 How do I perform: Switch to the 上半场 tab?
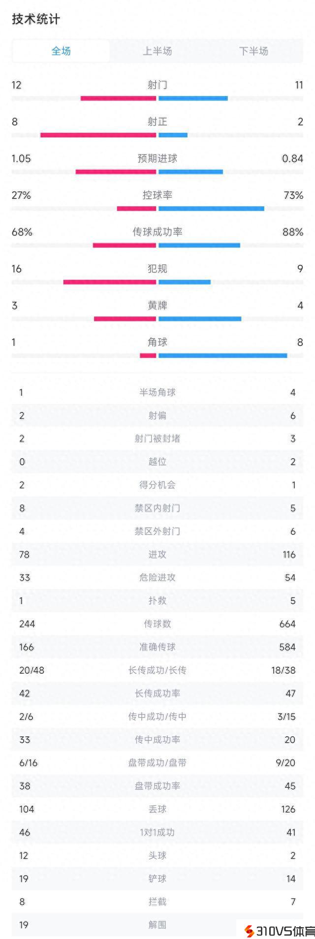coord(157,51)
